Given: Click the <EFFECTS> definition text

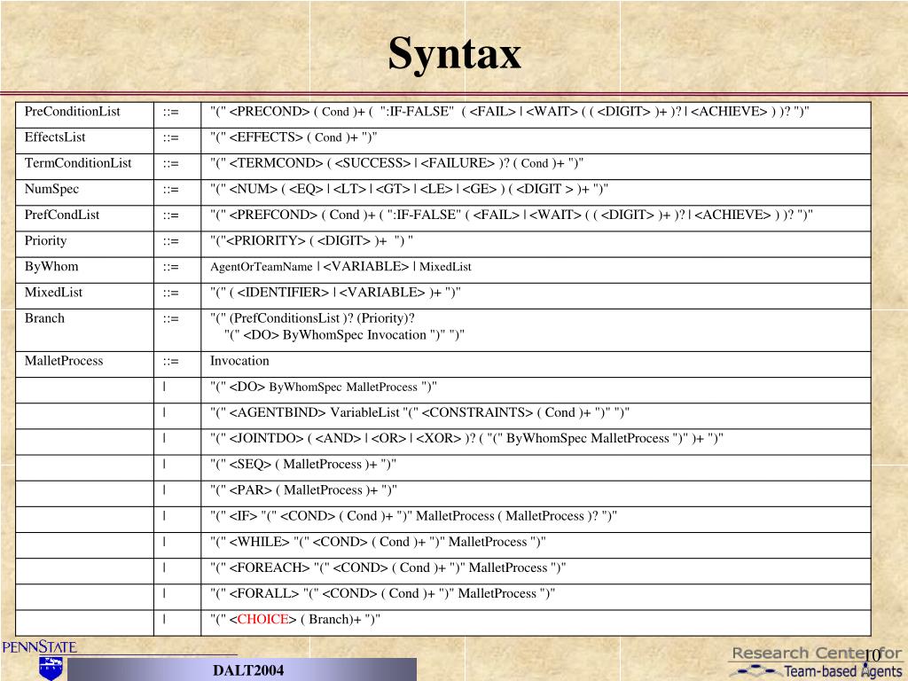Looking at the screenshot, I should pos(294,137).
